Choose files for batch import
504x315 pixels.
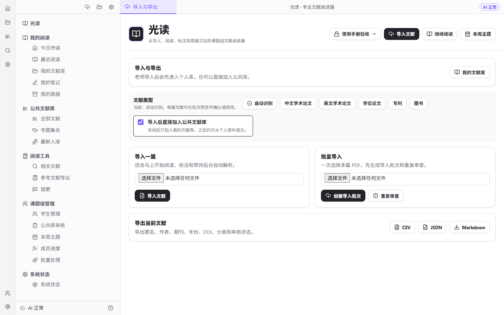click(337, 178)
